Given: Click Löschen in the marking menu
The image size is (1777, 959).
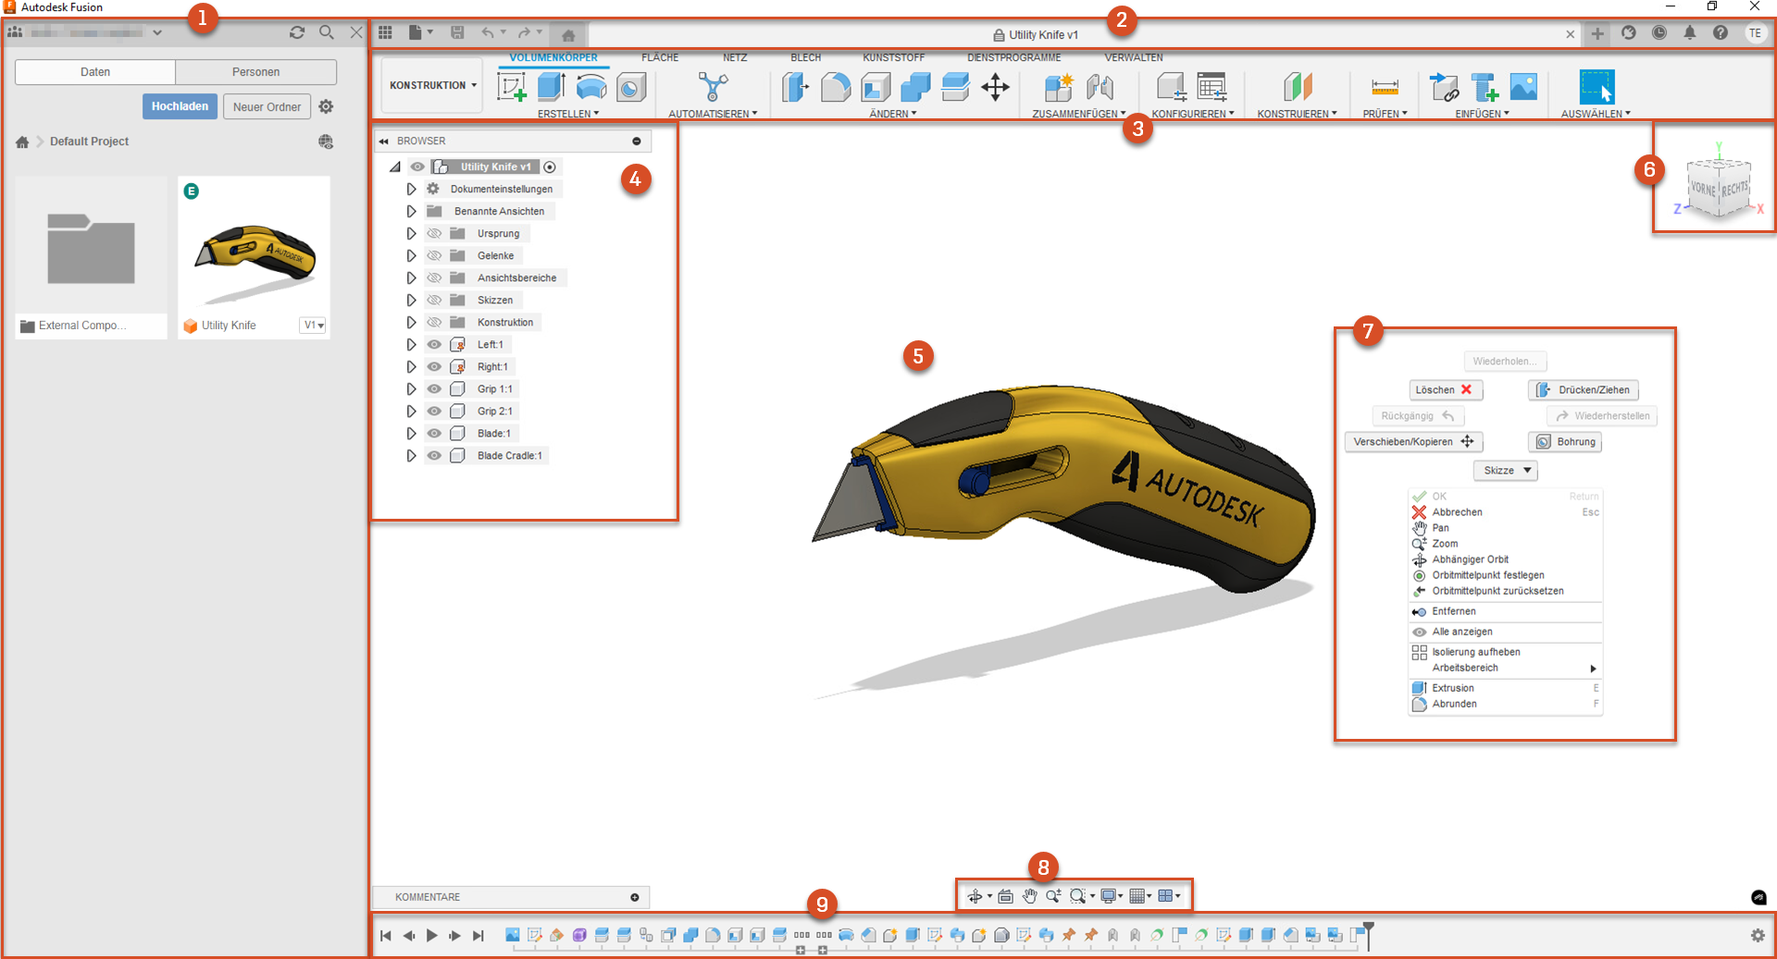Looking at the screenshot, I should pyautogui.click(x=1446, y=390).
